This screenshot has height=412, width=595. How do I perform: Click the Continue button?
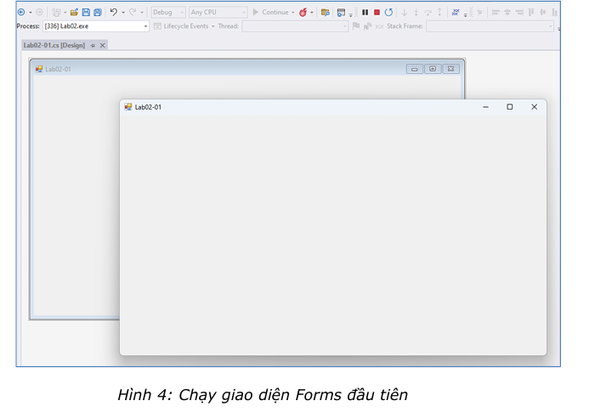pyautogui.click(x=272, y=13)
